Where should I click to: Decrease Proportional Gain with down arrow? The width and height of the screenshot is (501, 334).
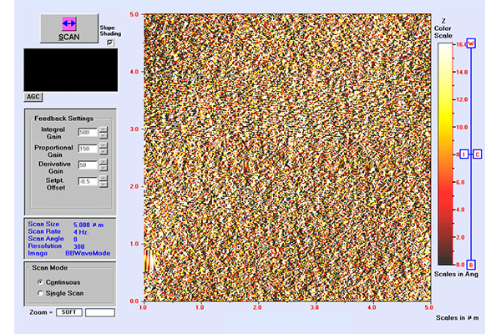(104, 152)
